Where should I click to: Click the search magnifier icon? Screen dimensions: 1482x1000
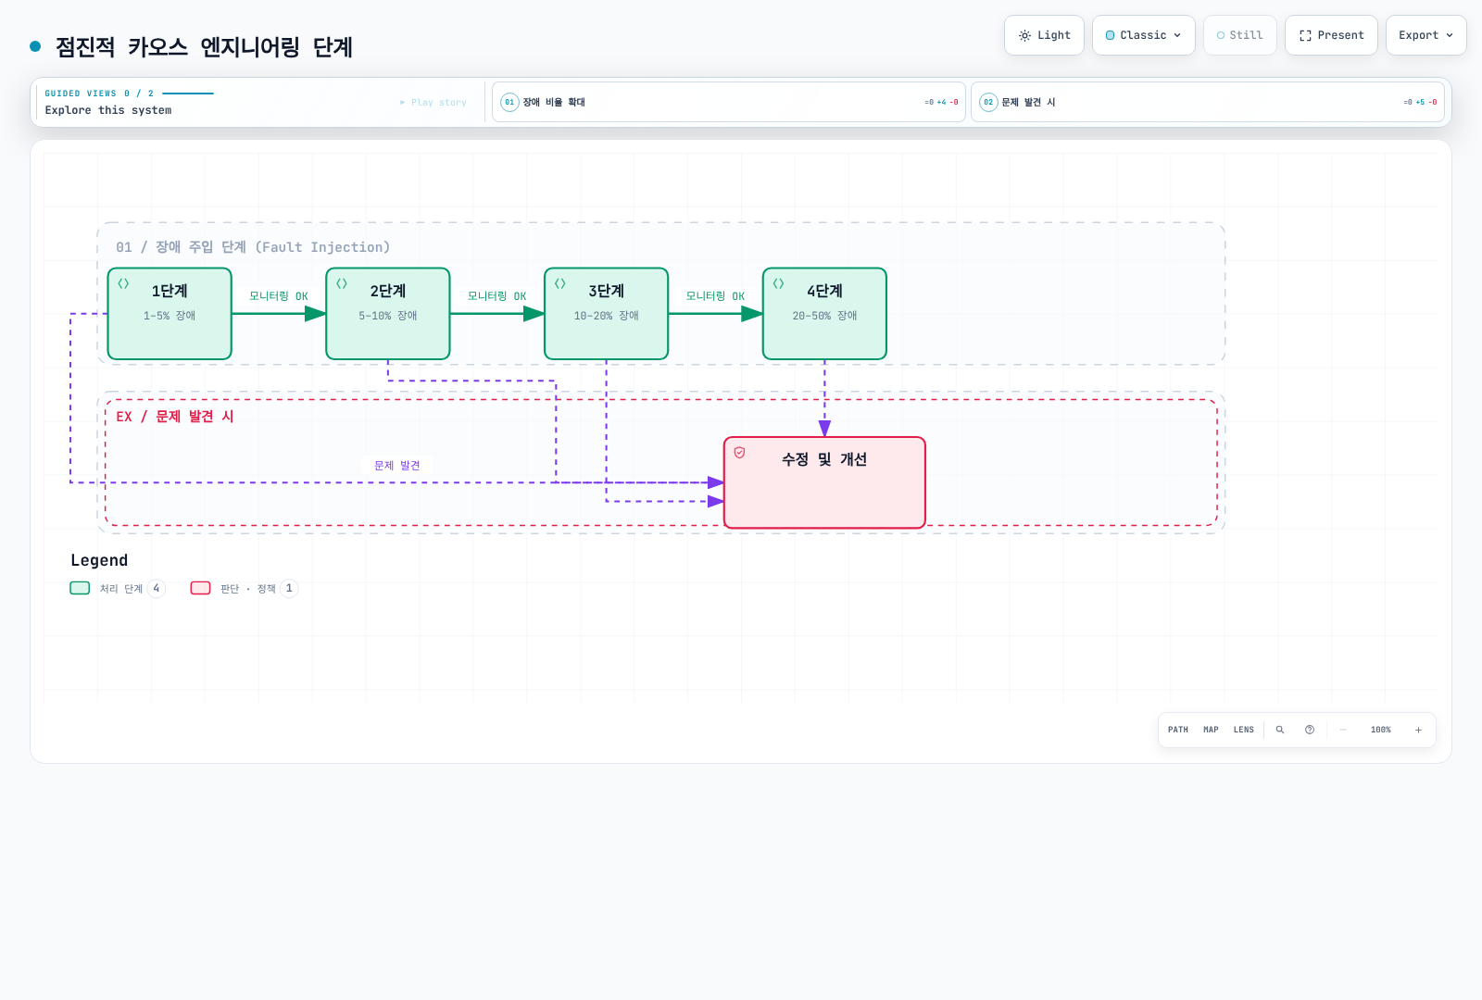tap(1280, 730)
